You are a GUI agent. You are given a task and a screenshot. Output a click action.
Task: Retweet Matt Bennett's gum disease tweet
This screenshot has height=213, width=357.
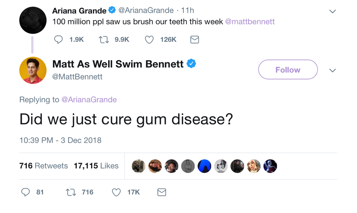coord(71,192)
